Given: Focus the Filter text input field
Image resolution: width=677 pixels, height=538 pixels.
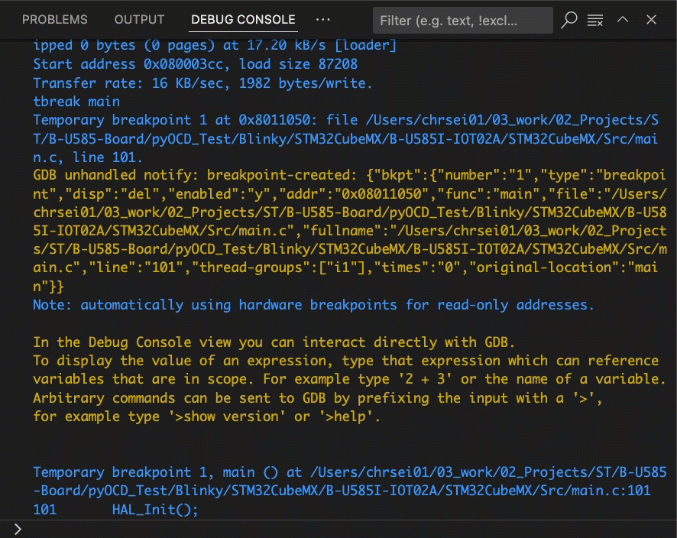Looking at the screenshot, I should (x=462, y=21).
